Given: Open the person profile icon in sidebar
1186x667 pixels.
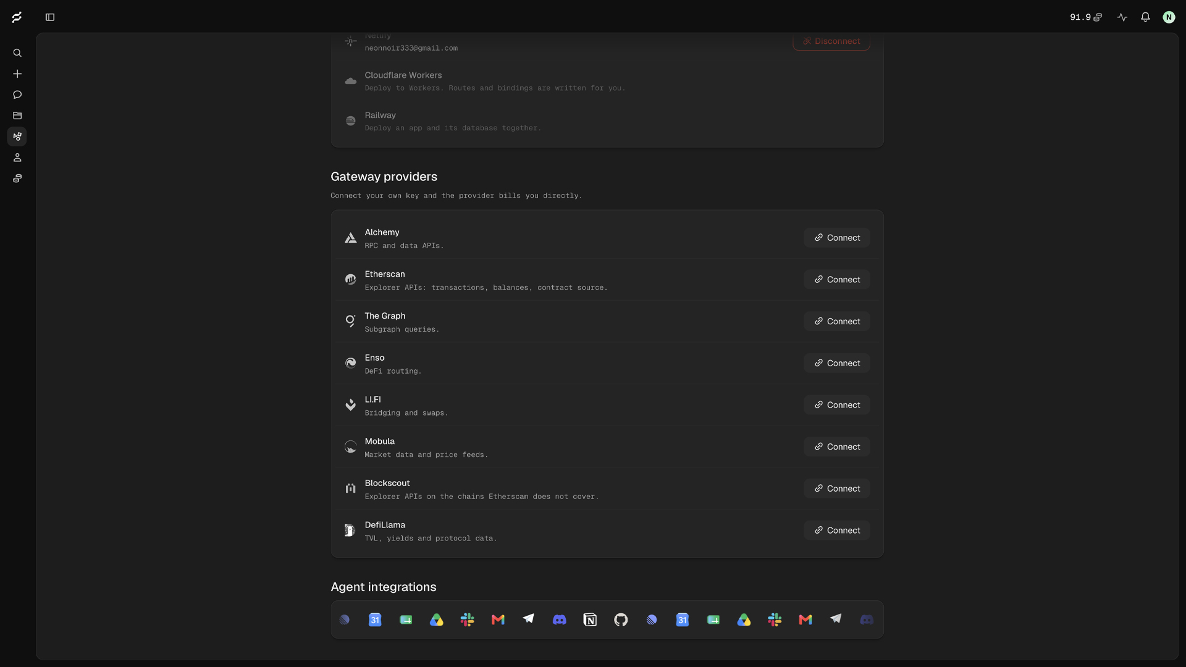Looking at the screenshot, I should [x=17, y=157].
